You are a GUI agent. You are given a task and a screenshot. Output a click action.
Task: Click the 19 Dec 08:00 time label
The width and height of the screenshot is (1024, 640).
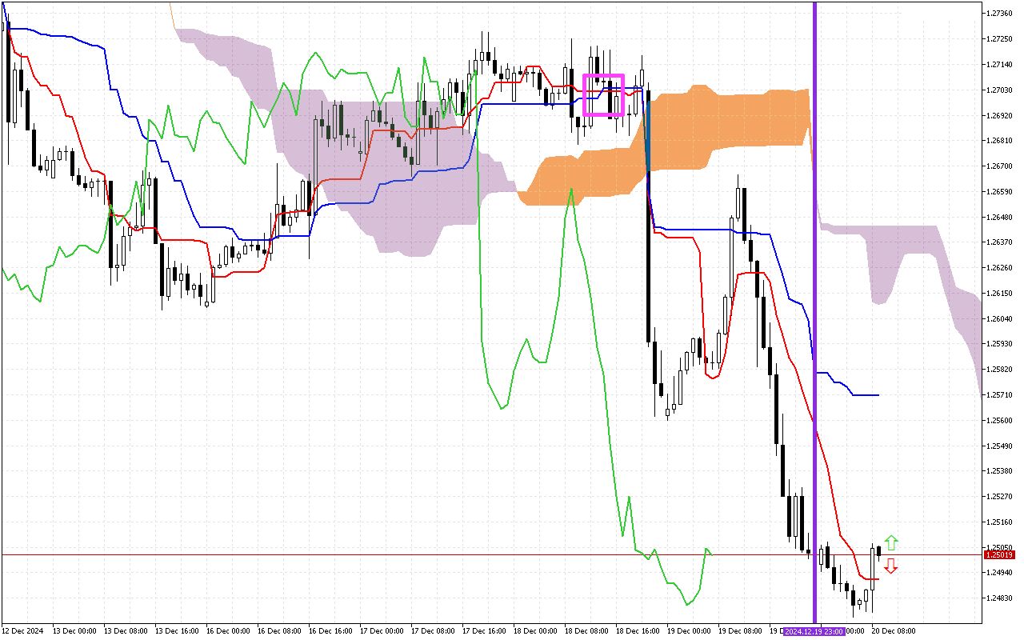[x=740, y=630]
